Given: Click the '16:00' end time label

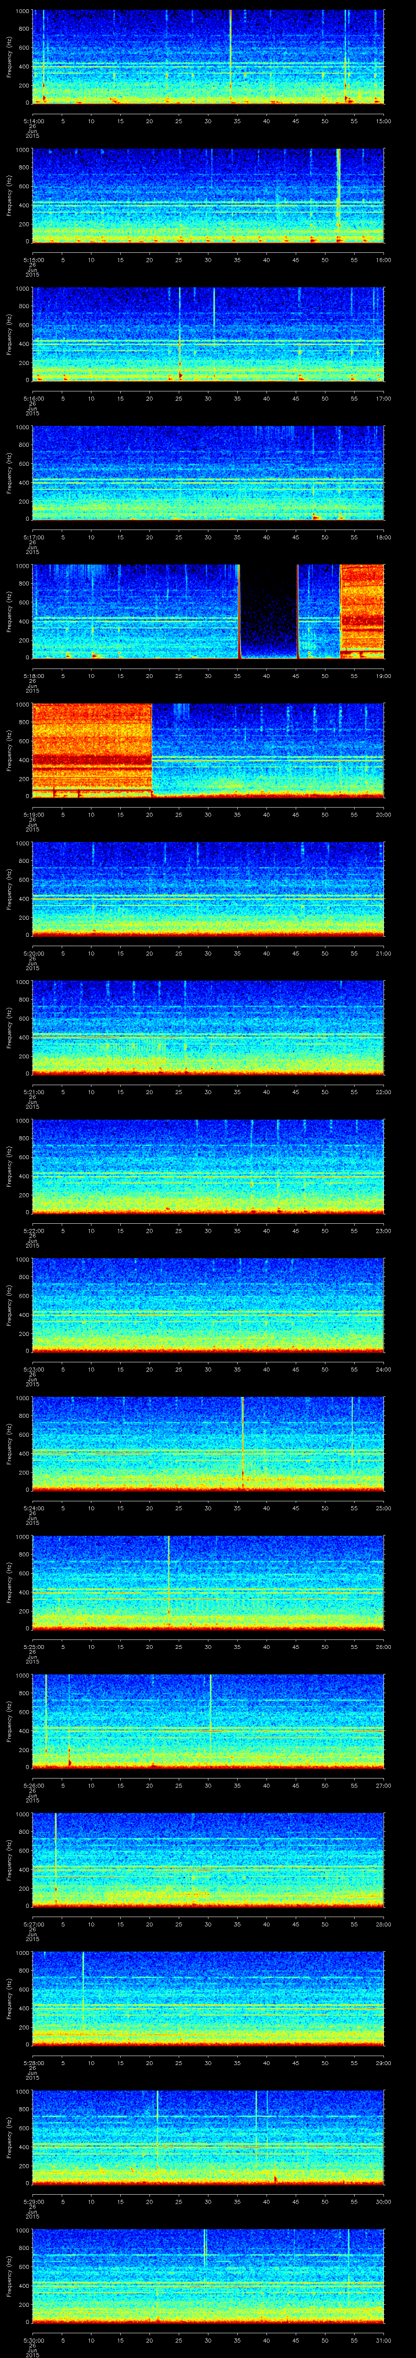Looking at the screenshot, I should (383, 260).
